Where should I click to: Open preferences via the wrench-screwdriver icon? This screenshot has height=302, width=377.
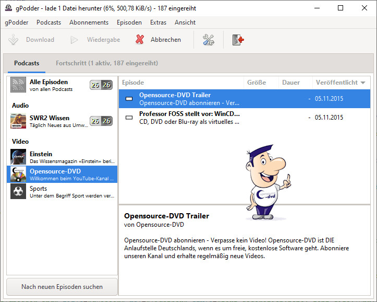click(209, 40)
